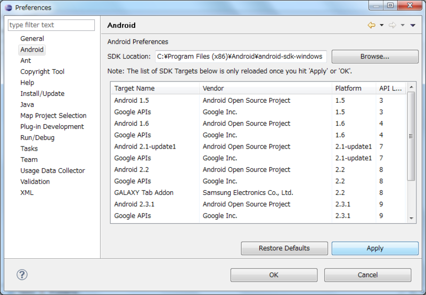Select the Android 2.3.1 target row
Screen dimensions: 426x295
pos(258,204)
